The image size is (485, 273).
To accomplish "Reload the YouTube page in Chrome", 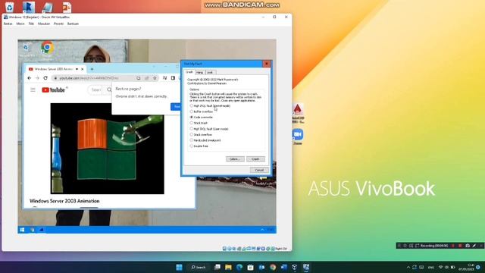I will [x=45, y=78].
